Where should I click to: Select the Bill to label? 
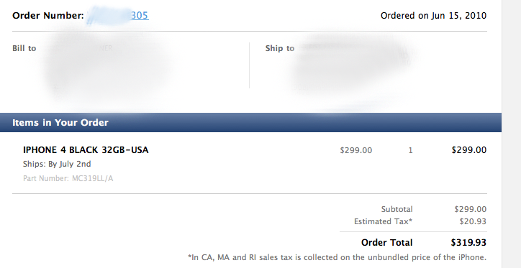24,48
